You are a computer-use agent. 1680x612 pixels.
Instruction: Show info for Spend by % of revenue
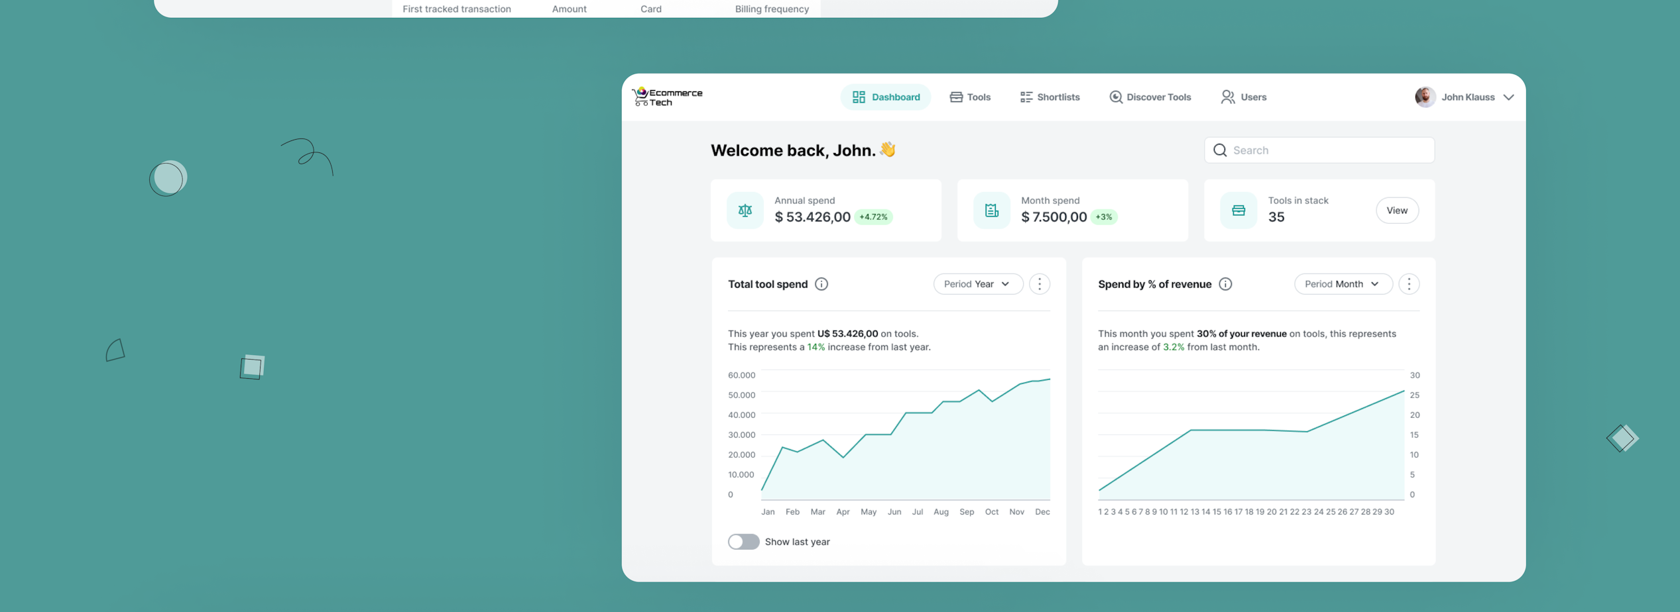tap(1225, 284)
